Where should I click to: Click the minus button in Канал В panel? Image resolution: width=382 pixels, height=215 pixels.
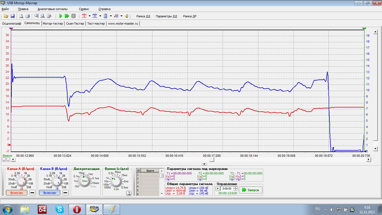click(x=65, y=193)
